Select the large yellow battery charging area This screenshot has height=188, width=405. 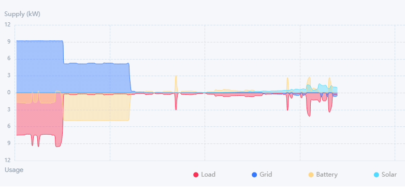pyautogui.click(x=96, y=107)
